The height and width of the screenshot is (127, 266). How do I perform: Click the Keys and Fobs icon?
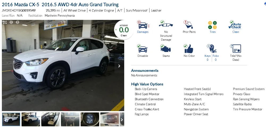pos(211,49)
